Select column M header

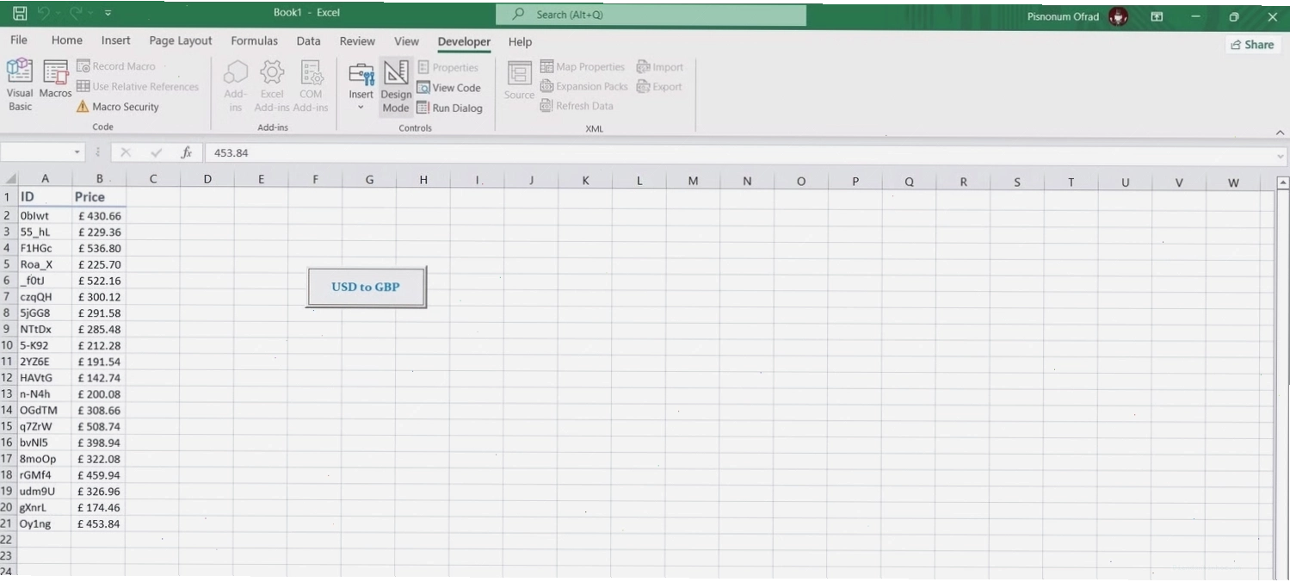[x=693, y=181]
